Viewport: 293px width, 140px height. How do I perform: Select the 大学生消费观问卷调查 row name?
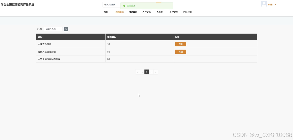point(49,59)
